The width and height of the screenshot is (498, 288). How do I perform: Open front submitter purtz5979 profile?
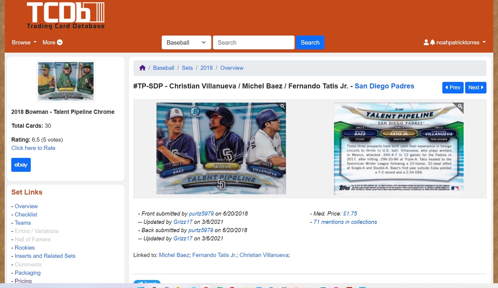coord(201,214)
